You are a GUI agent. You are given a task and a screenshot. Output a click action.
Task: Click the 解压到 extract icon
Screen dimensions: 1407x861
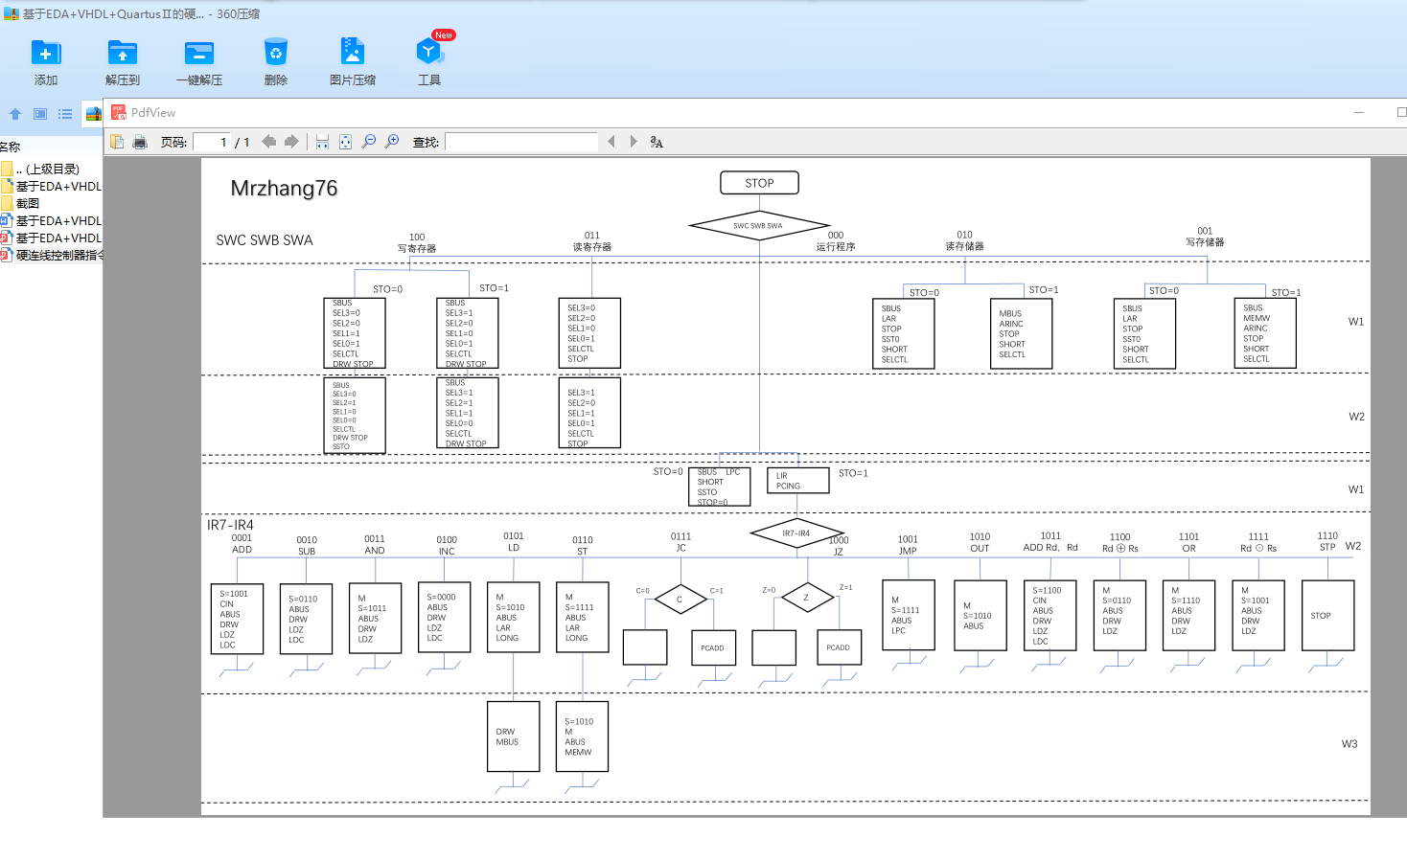tap(122, 57)
